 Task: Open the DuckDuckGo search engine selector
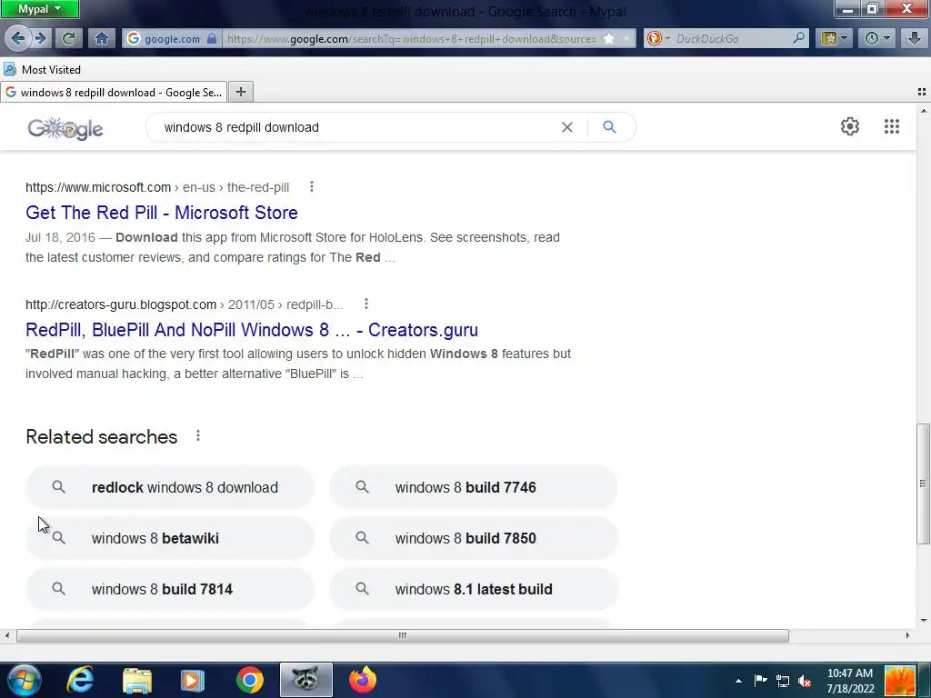tap(658, 38)
